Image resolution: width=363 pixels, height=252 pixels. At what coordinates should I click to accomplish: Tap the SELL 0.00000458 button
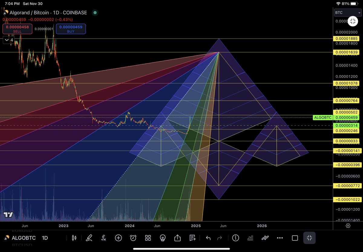(17, 29)
